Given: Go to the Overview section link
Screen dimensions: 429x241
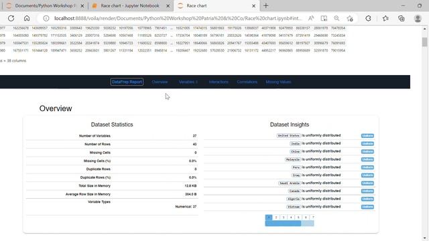Looking at the screenshot, I should (x=160, y=82).
